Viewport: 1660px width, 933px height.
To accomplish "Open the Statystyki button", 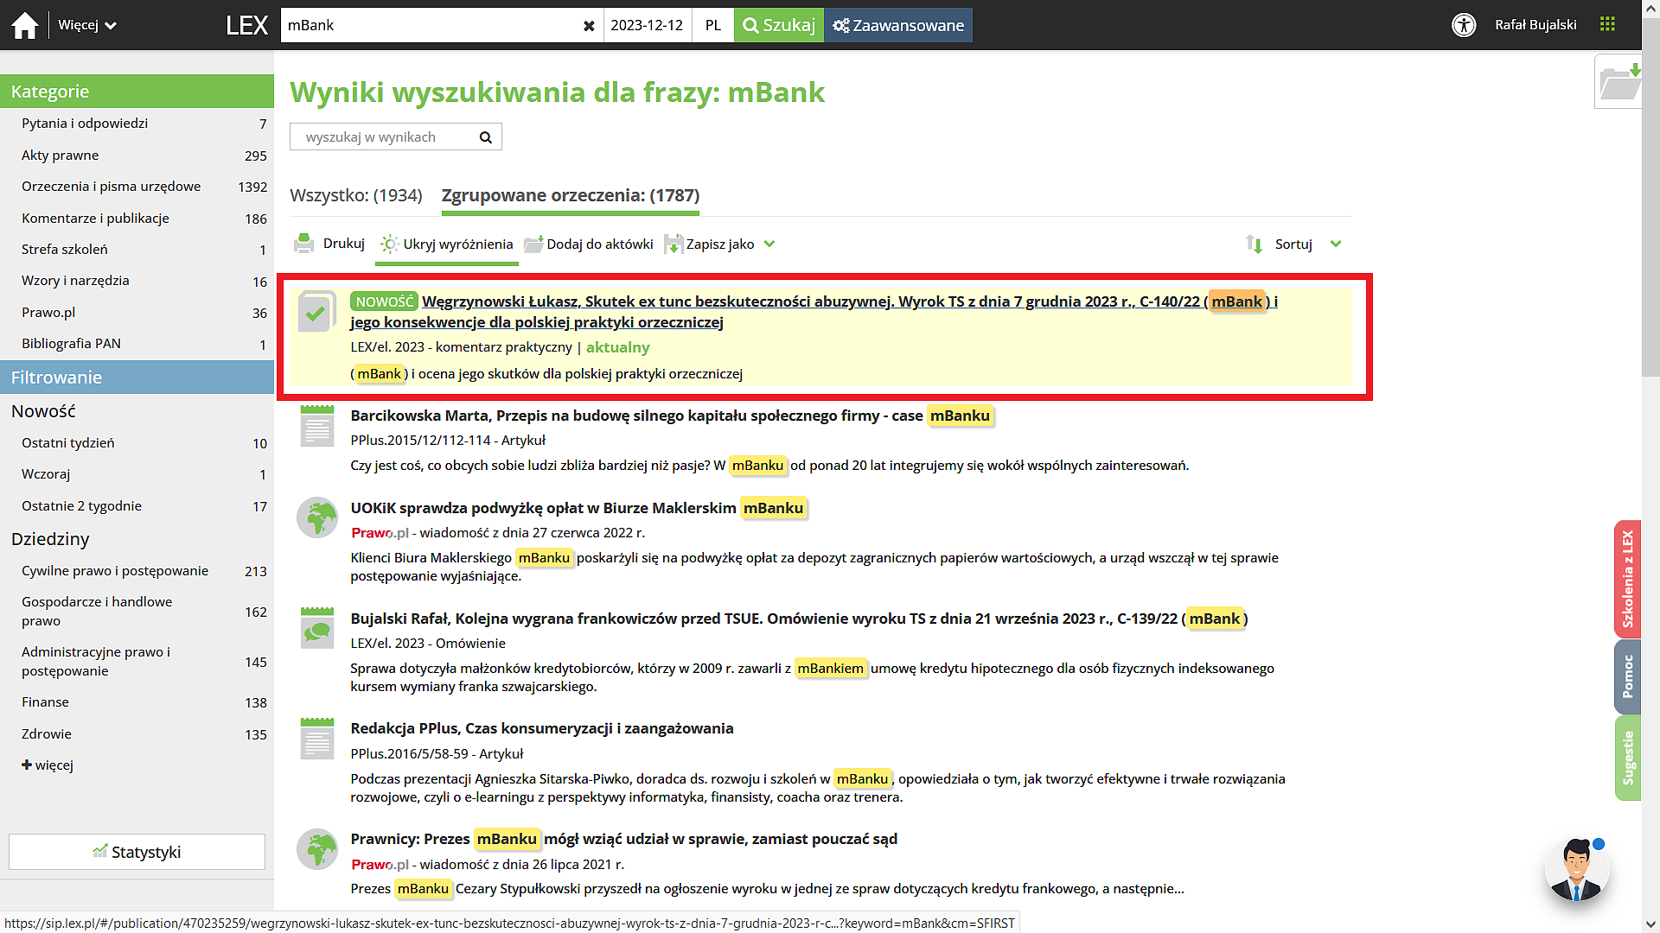I will (137, 852).
